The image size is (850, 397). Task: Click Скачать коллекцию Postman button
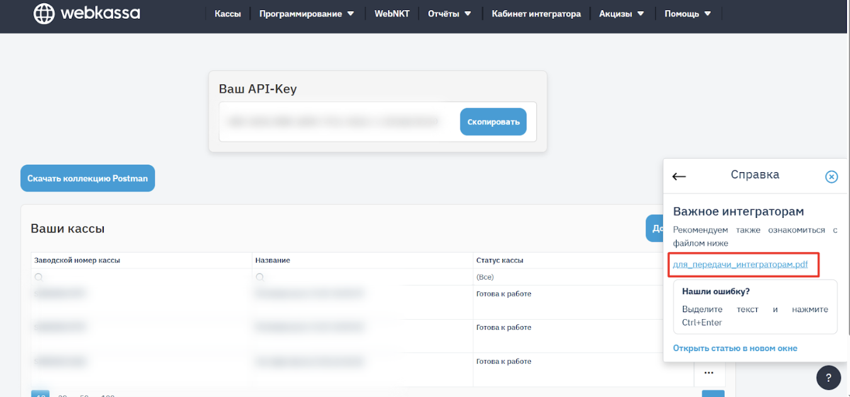88,178
